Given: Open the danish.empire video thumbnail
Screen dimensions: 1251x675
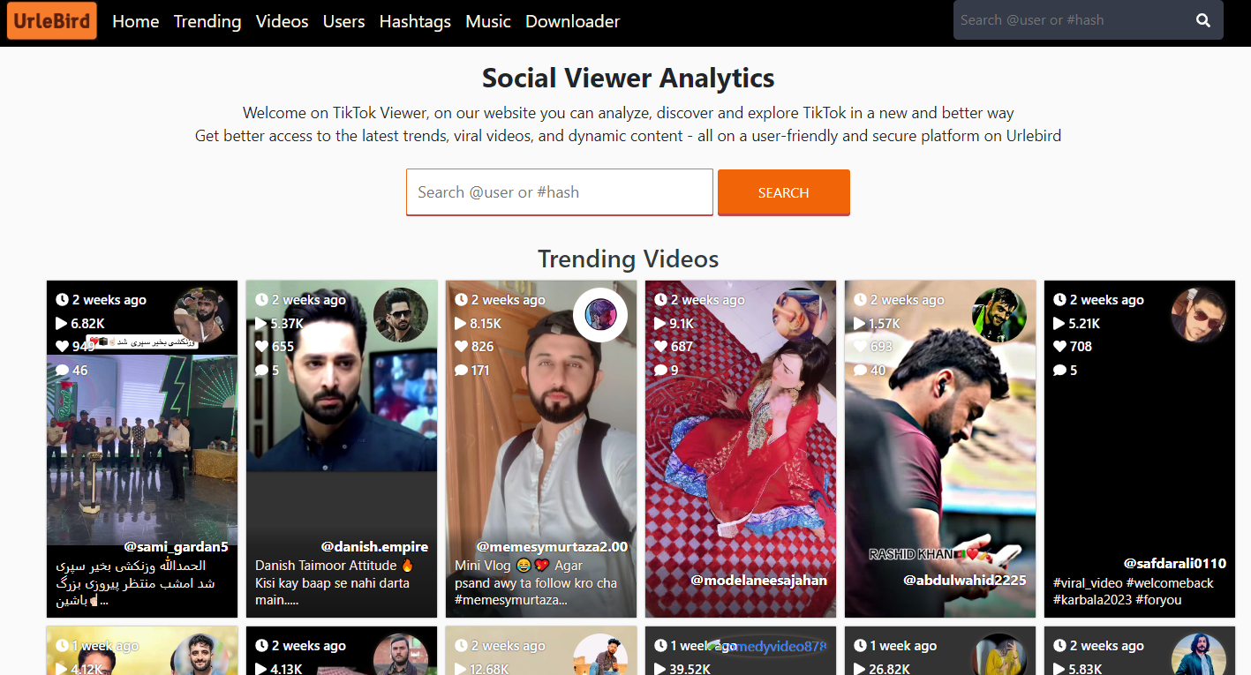Looking at the screenshot, I should 342,449.
